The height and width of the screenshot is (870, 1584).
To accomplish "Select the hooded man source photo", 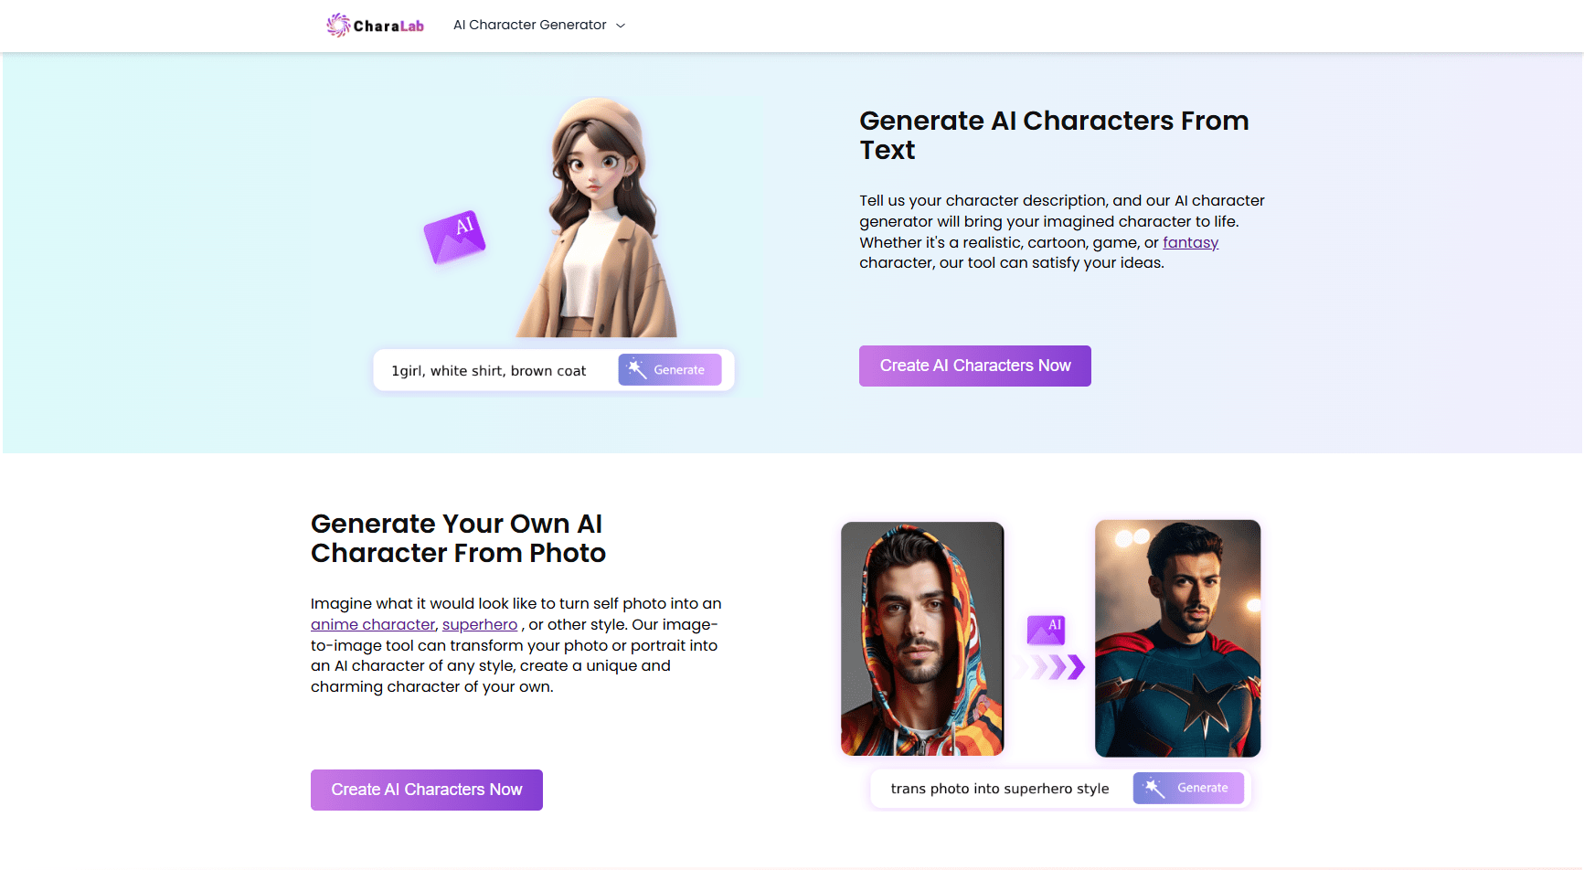I will 922,639.
